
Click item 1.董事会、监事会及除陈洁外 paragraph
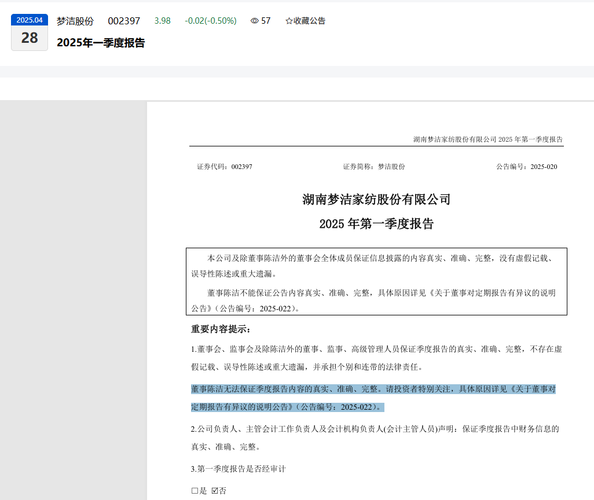pos(376,358)
